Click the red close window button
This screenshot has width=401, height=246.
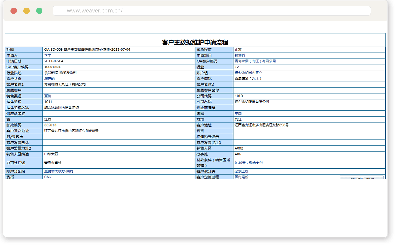(14, 11)
